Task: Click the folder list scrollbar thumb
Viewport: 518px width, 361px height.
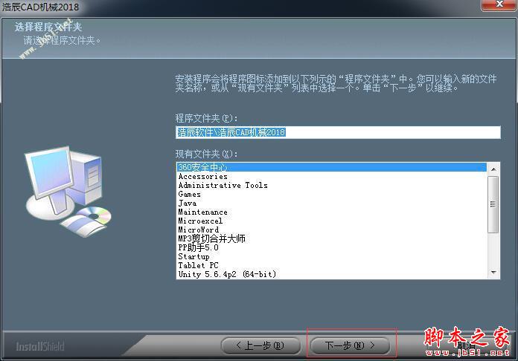Action: coord(493,203)
